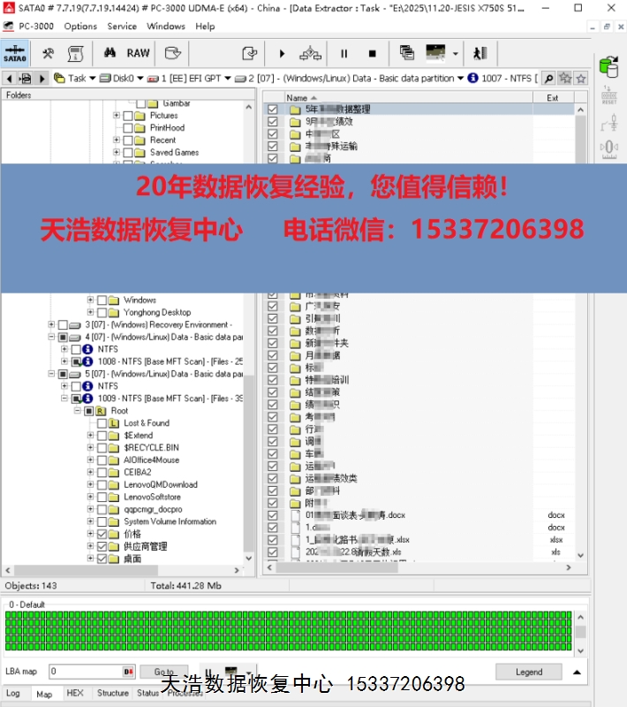Switch to the HEX tab
Viewport: 627px width, 707px height.
point(75,694)
